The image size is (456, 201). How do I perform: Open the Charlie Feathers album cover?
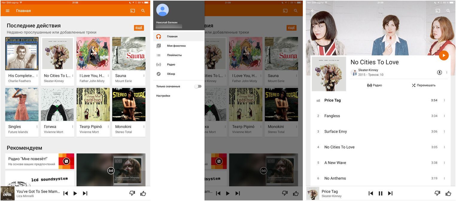click(22, 54)
